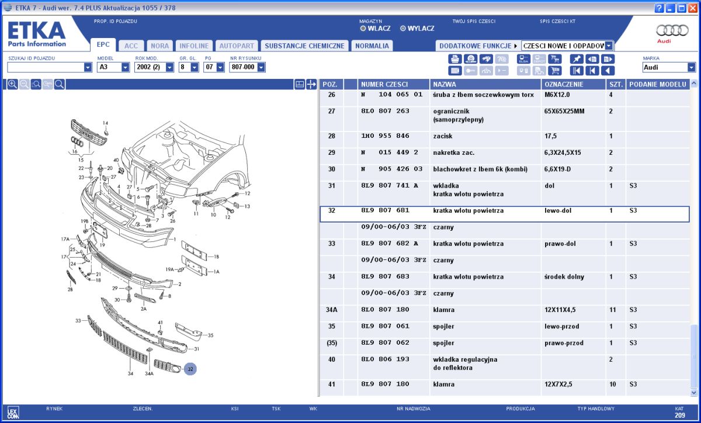701x423 pixels.
Task: Select the 'ogranicznik' row 27 name
Action: point(452,111)
